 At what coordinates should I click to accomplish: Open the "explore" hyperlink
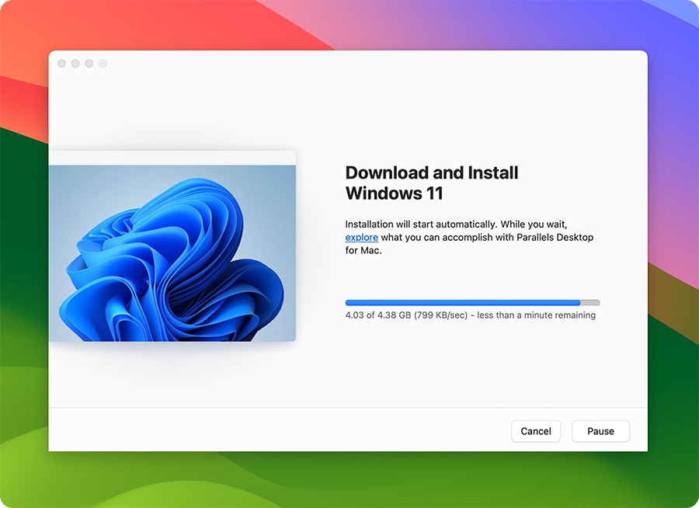click(x=361, y=237)
